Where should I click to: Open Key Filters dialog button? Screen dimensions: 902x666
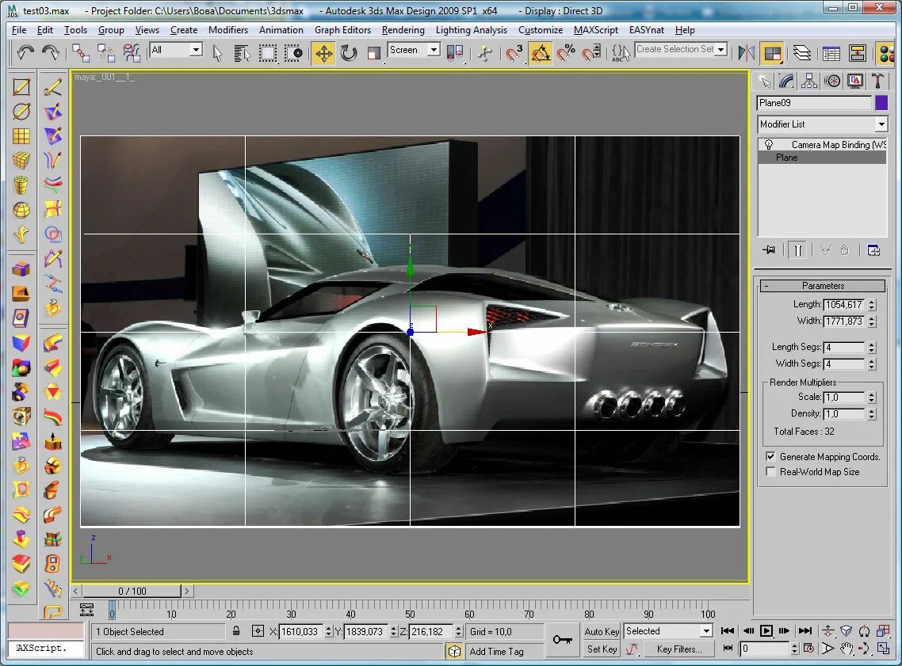(679, 649)
